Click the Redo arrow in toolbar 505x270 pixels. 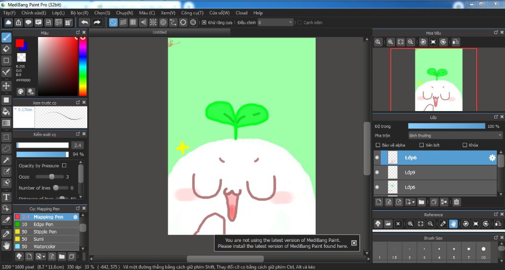tap(97, 22)
